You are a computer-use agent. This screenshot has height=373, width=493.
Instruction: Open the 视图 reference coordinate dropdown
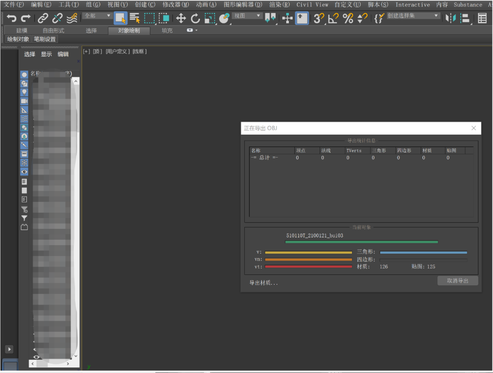click(x=247, y=16)
